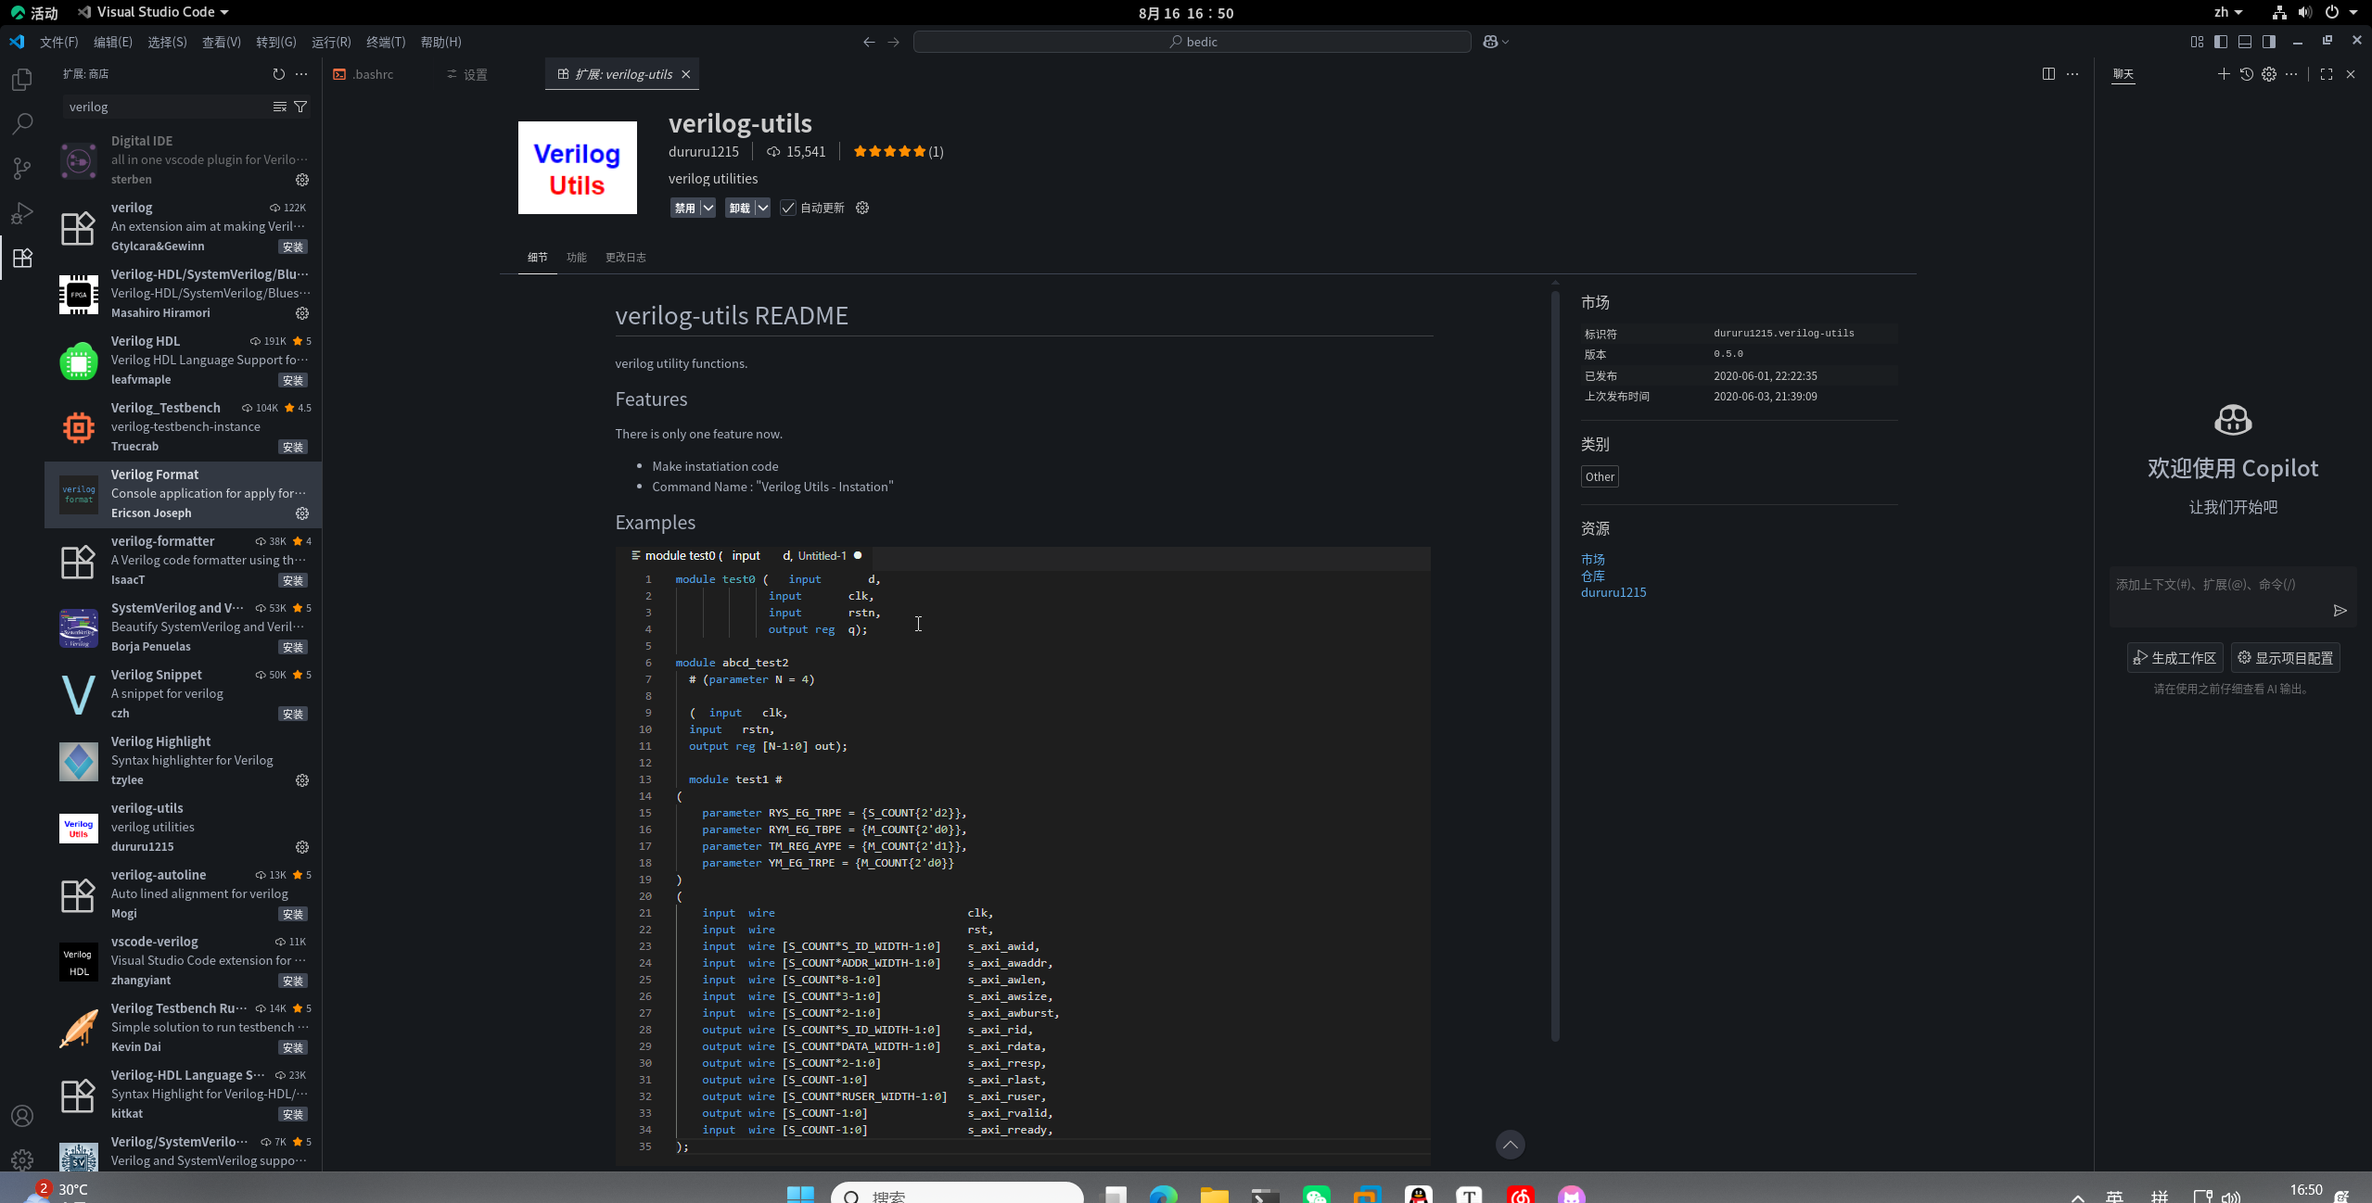Click the split editor right icon
Viewport: 2372px width, 1203px height.
click(x=2048, y=74)
